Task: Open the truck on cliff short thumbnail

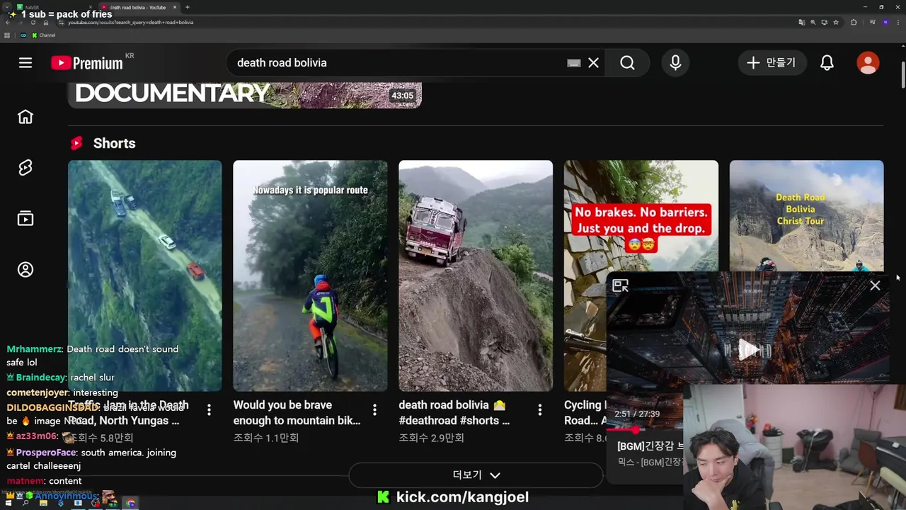Action: coord(476,276)
